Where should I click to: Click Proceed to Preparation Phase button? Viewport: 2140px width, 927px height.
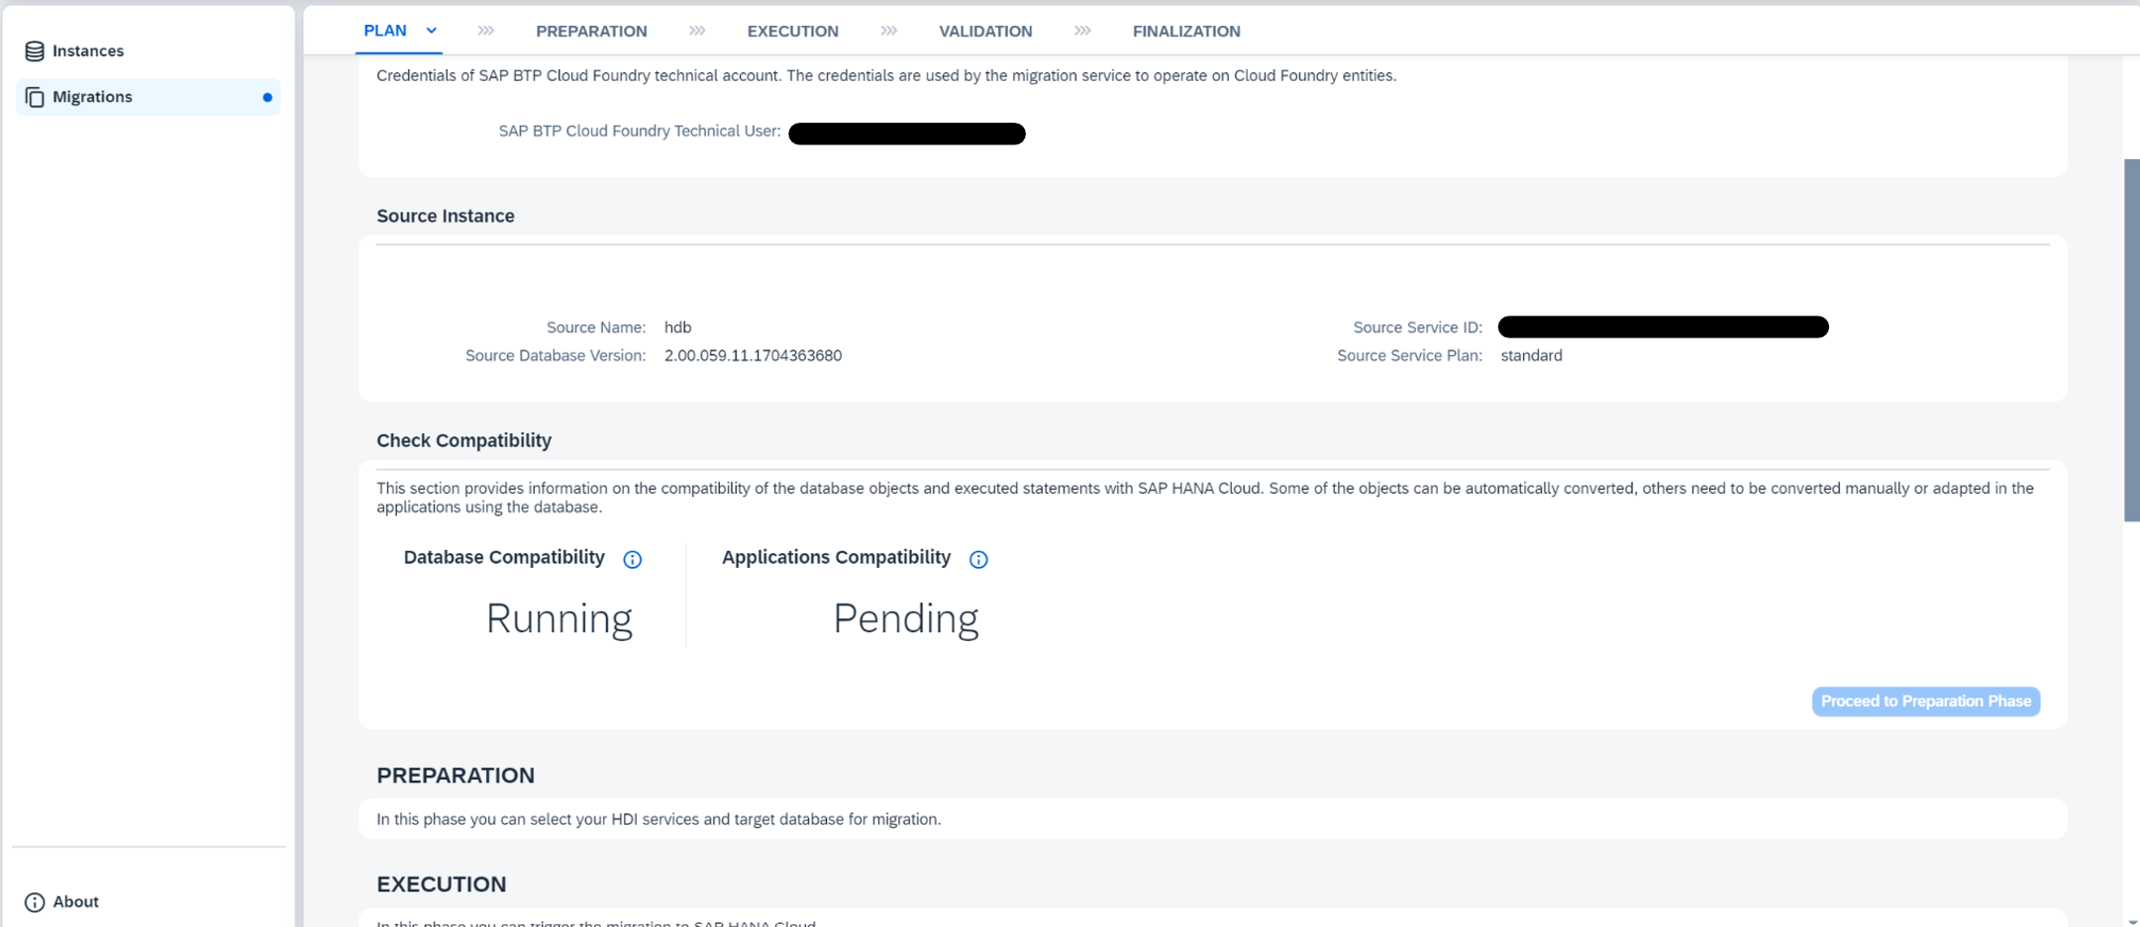coord(1925,701)
